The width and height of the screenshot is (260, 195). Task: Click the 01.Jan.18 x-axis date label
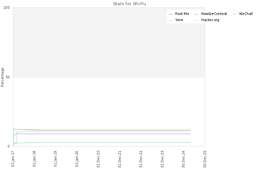pos(34,159)
